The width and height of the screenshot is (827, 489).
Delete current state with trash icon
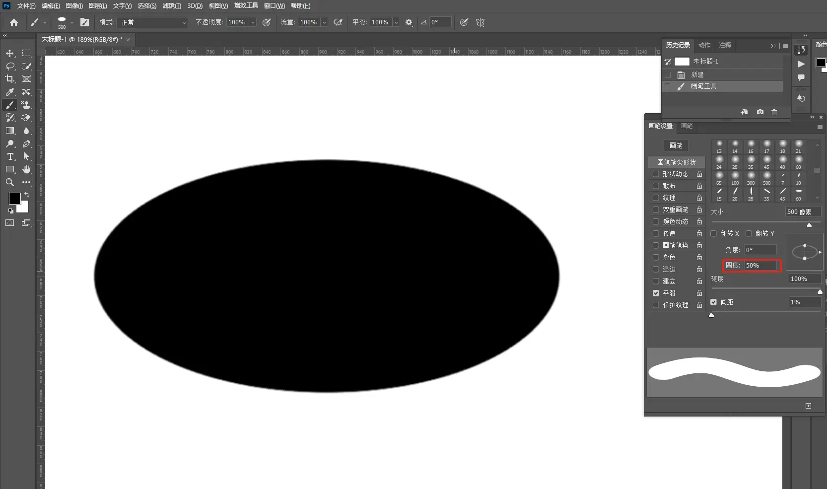pyautogui.click(x=774, y=112)
